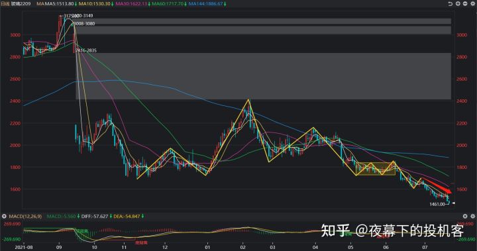Click the 3008-3080 gap zone label
Image resolution: width=477 pixels, height=251 pixels.
84,23
